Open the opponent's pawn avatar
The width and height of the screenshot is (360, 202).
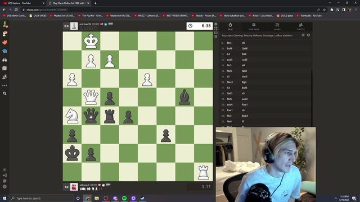74,26
